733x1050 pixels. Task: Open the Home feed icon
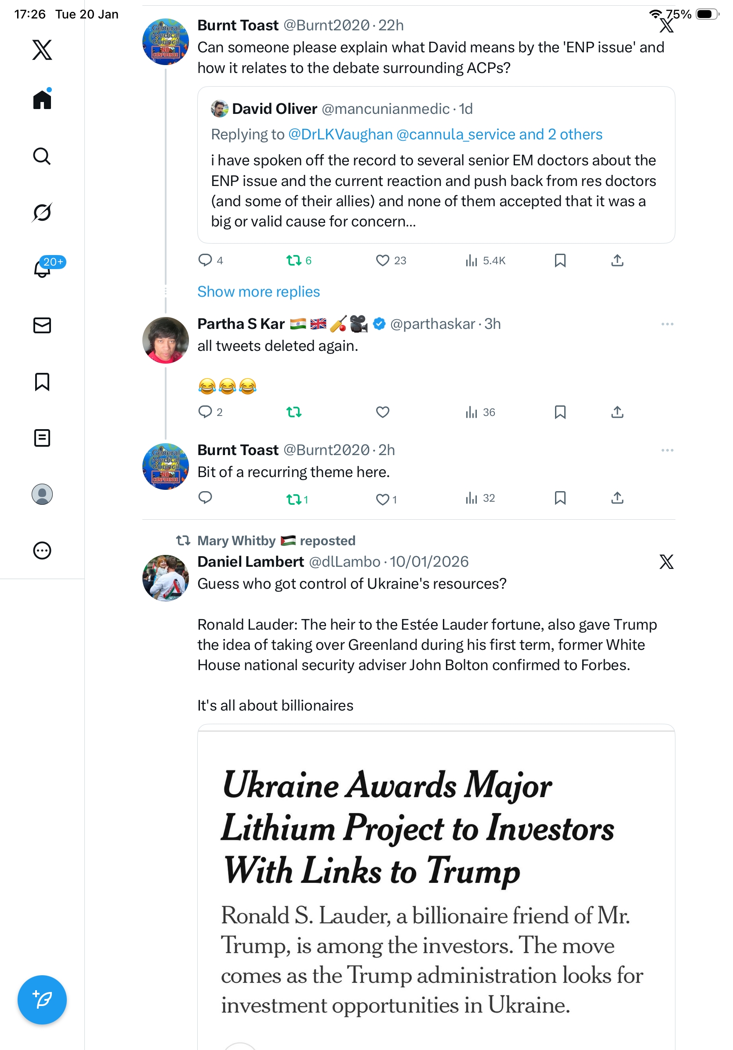pyautogui.click(x=42, y=100)
